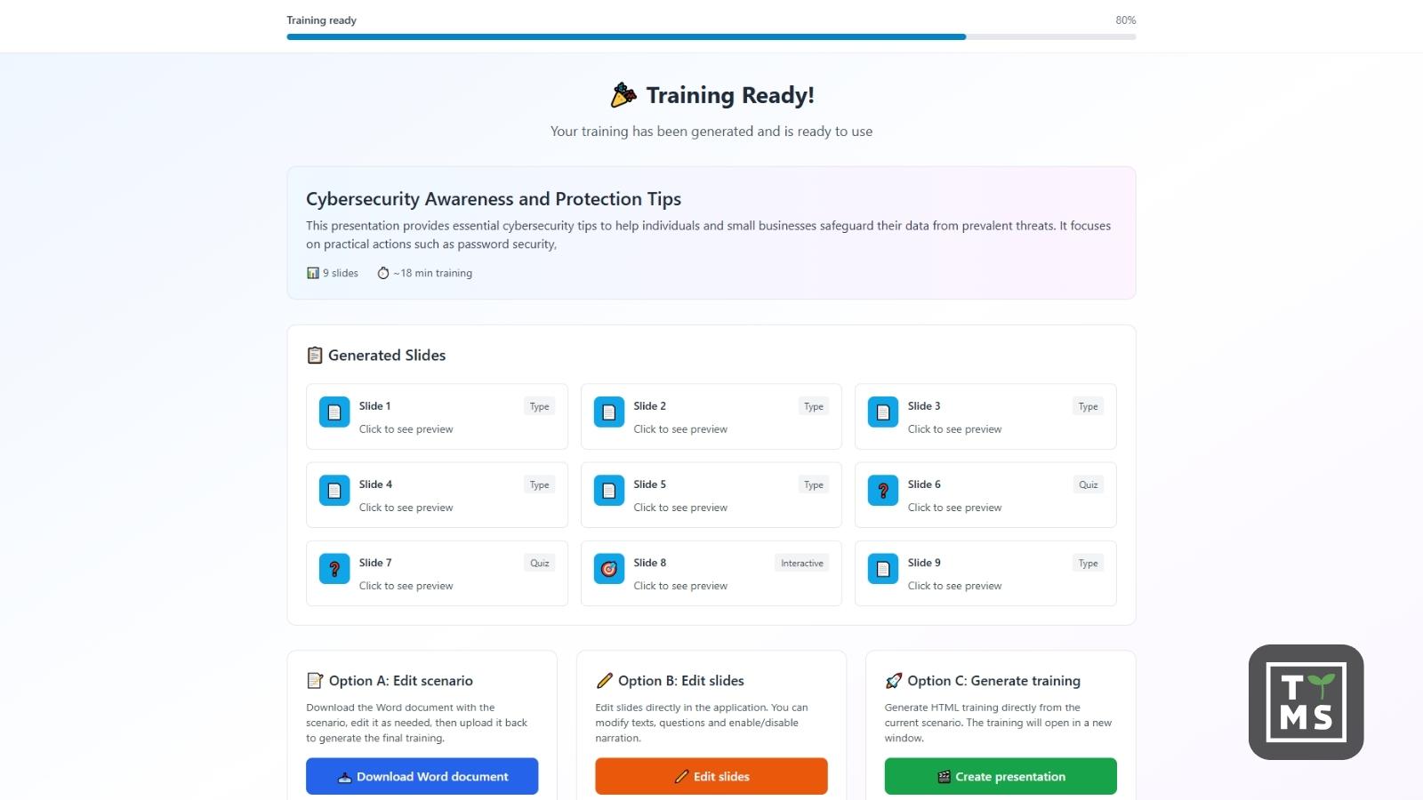Click the Slide 8 interactive target icon
The height and width of the screenshot is (800, 1423).
coord(609,569)
